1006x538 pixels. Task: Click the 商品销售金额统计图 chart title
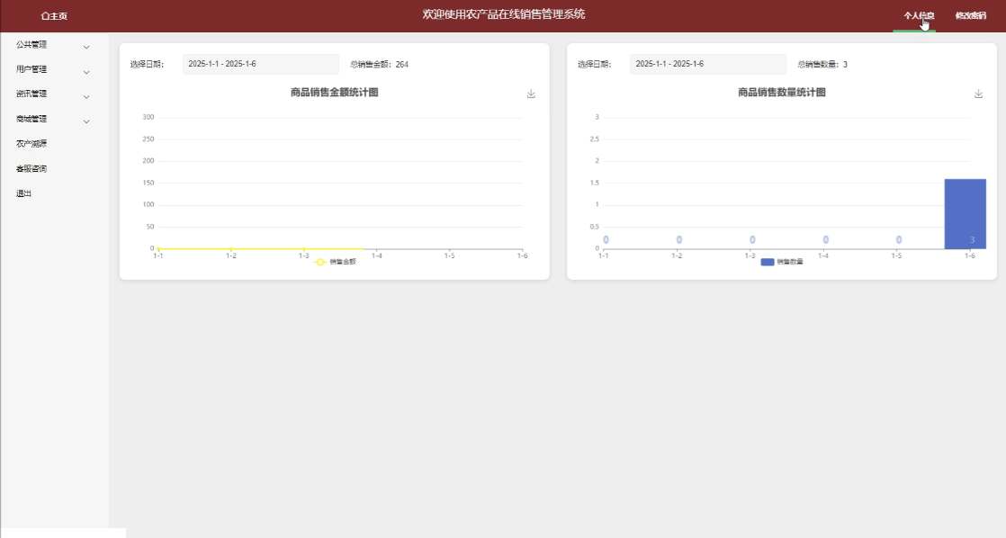pyautogui.click(x=334, y=93)
